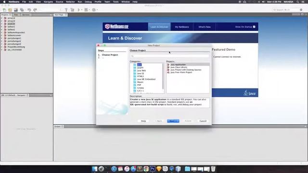The height and width of the screenshot is (173, 308).
Task: Click the Open Project toolbar icon
Action: [x=16, y=10]
